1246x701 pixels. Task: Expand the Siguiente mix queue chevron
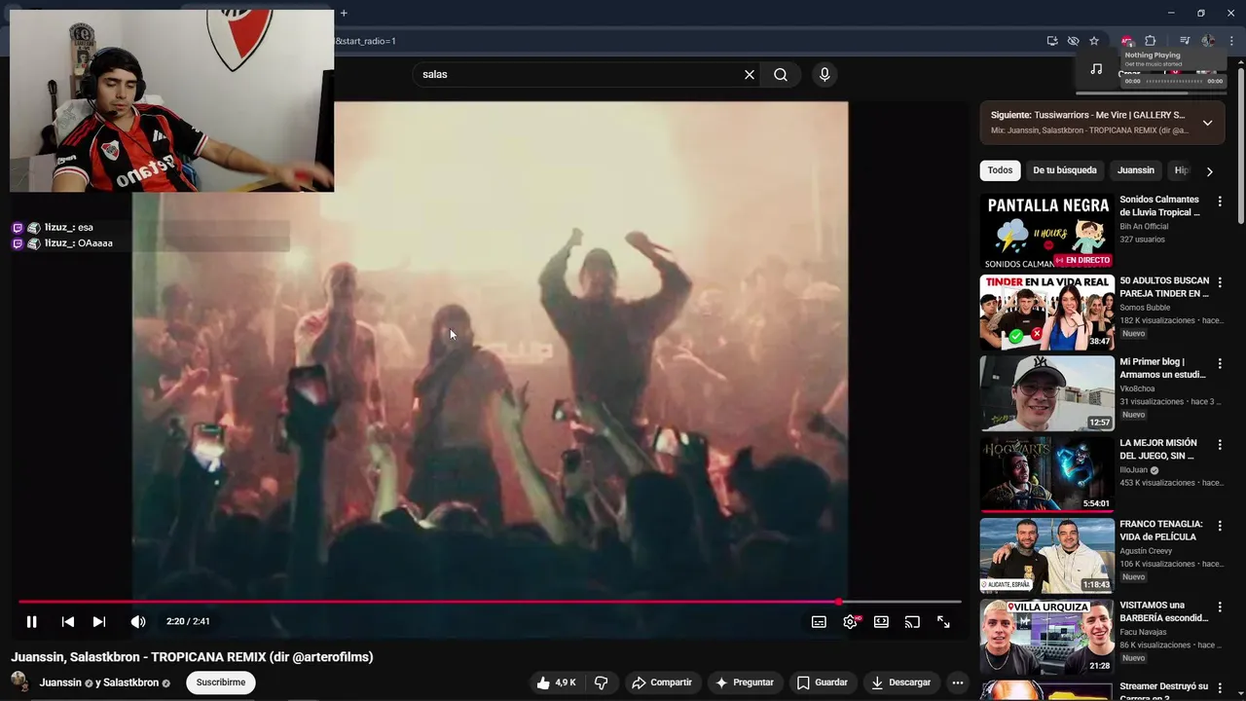pos(1207,123)
